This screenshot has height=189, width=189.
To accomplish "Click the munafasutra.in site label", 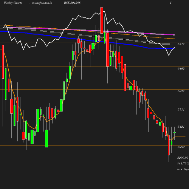I will point(42,3).
